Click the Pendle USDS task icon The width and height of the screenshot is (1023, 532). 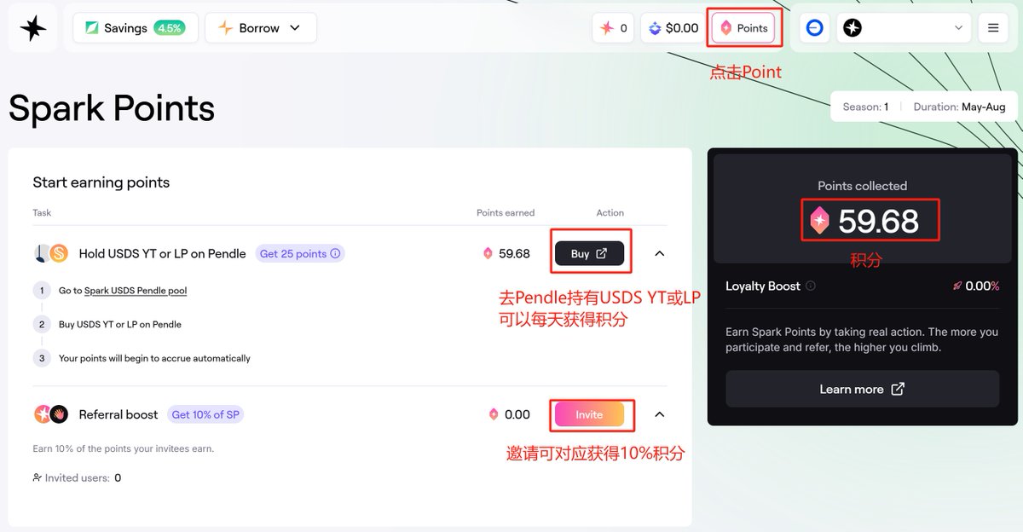click(x=50, y=253)
